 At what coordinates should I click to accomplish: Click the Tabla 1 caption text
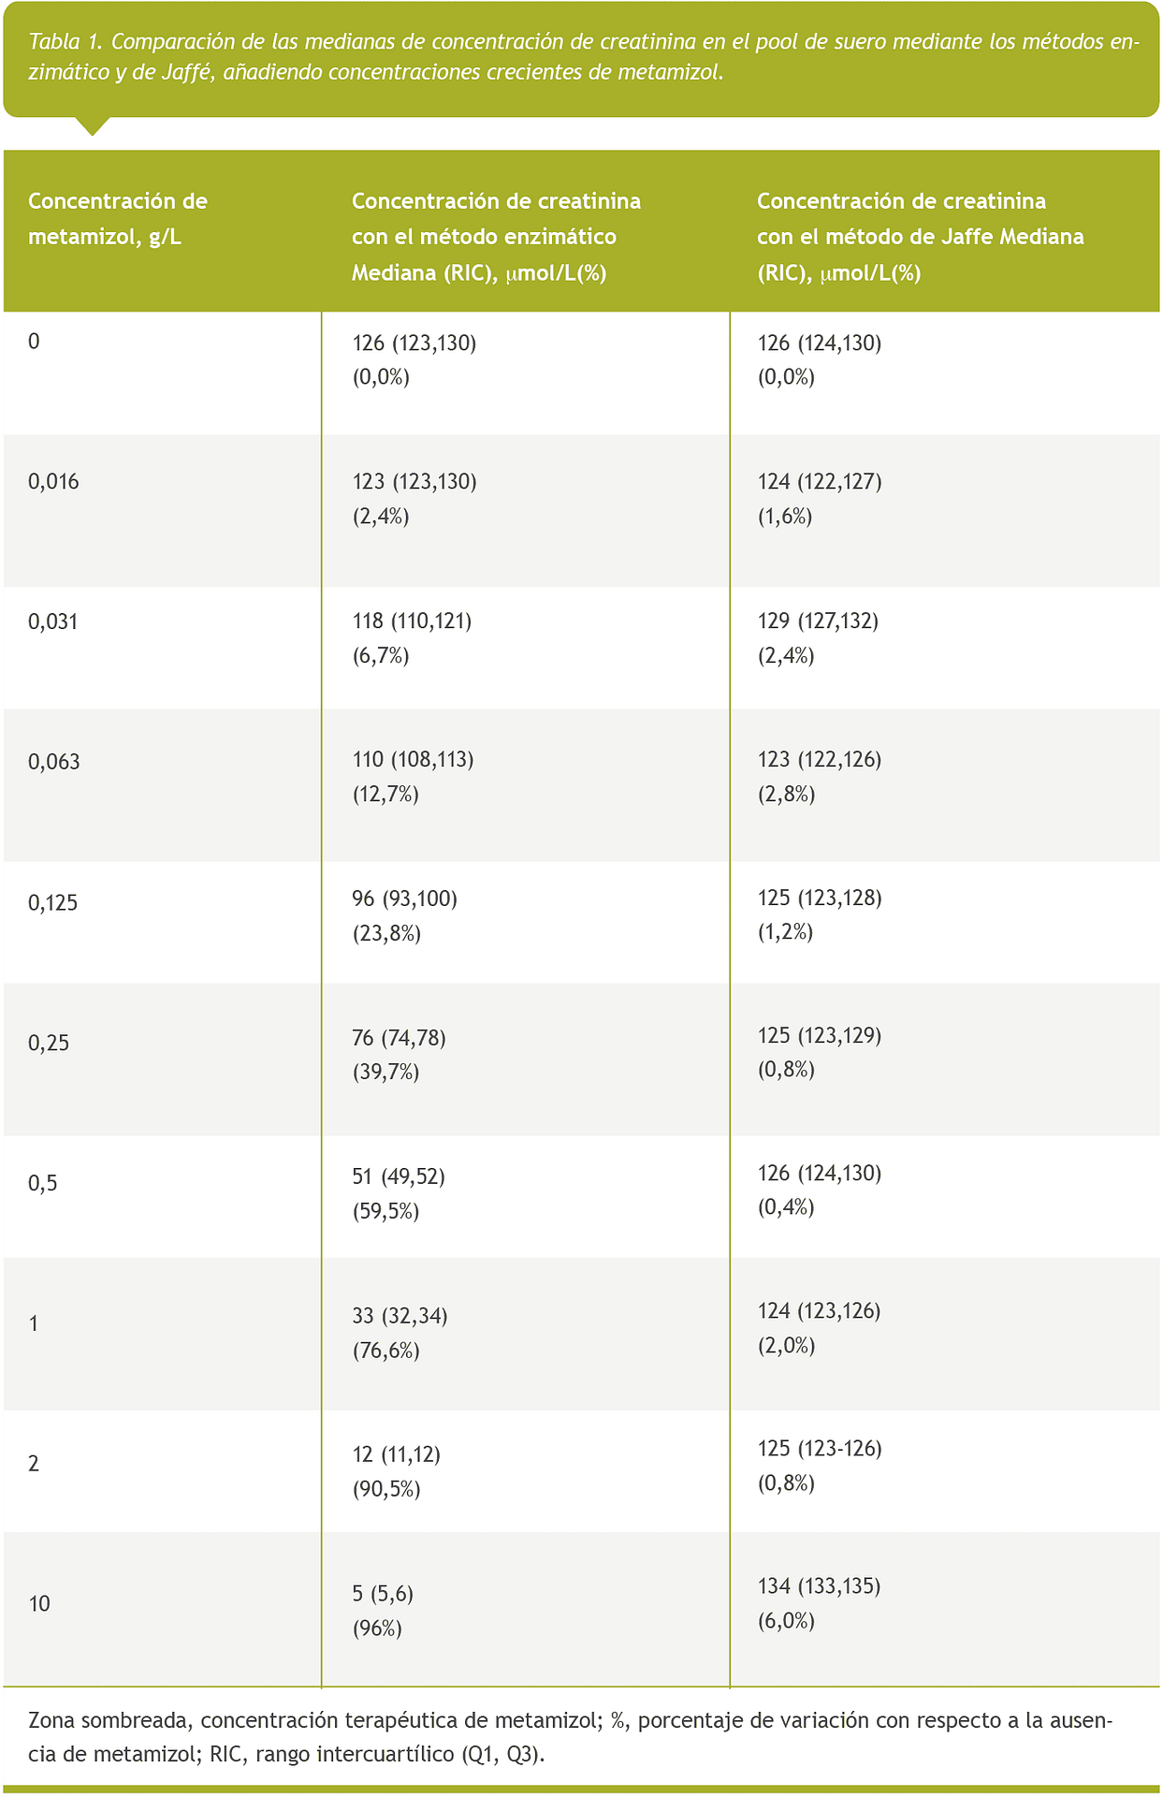[x=580, y=57]
